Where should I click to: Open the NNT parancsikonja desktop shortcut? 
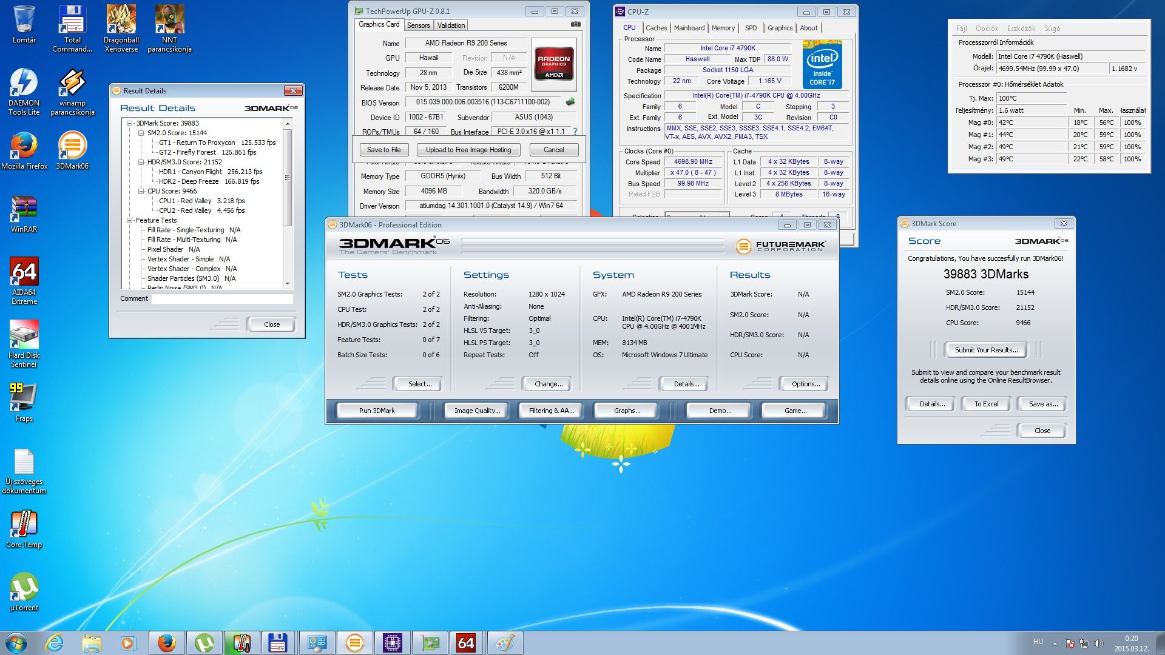169,28
